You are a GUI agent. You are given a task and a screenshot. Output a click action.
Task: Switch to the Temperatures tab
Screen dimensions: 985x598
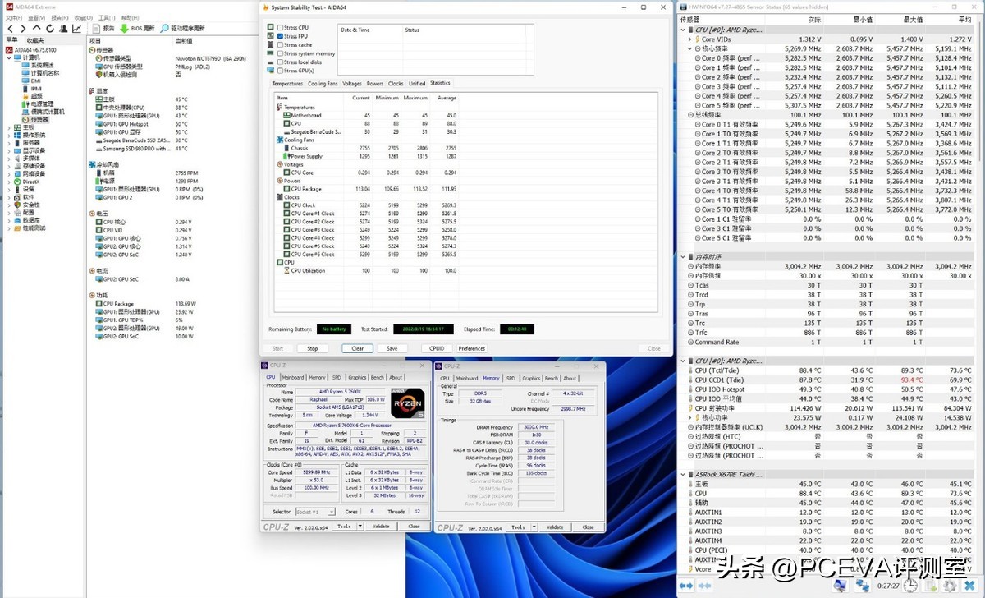click(287, 84)
